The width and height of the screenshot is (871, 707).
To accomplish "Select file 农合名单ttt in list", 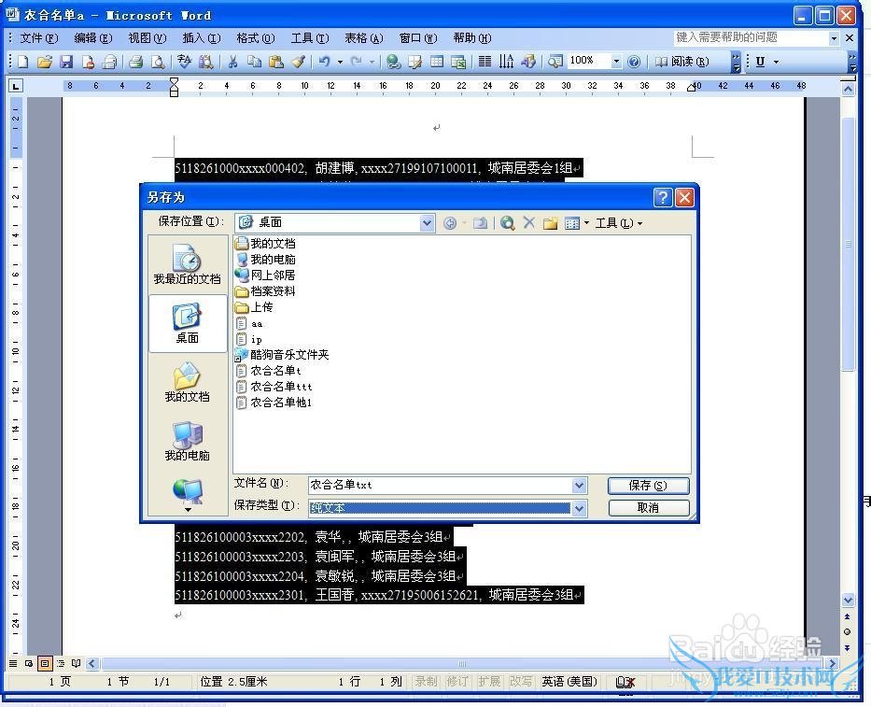I will click(x=274, y=387).
